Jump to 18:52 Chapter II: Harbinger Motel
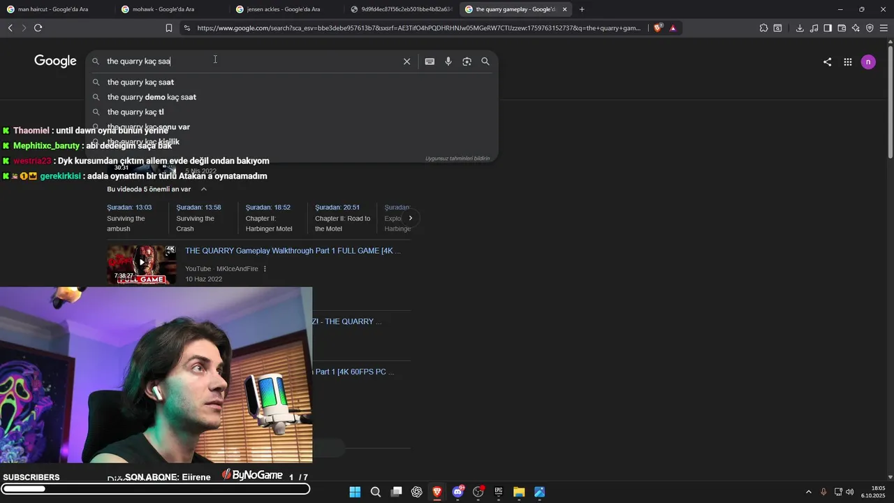The height and width of the screenshot is (503, 894). (272, 218)
